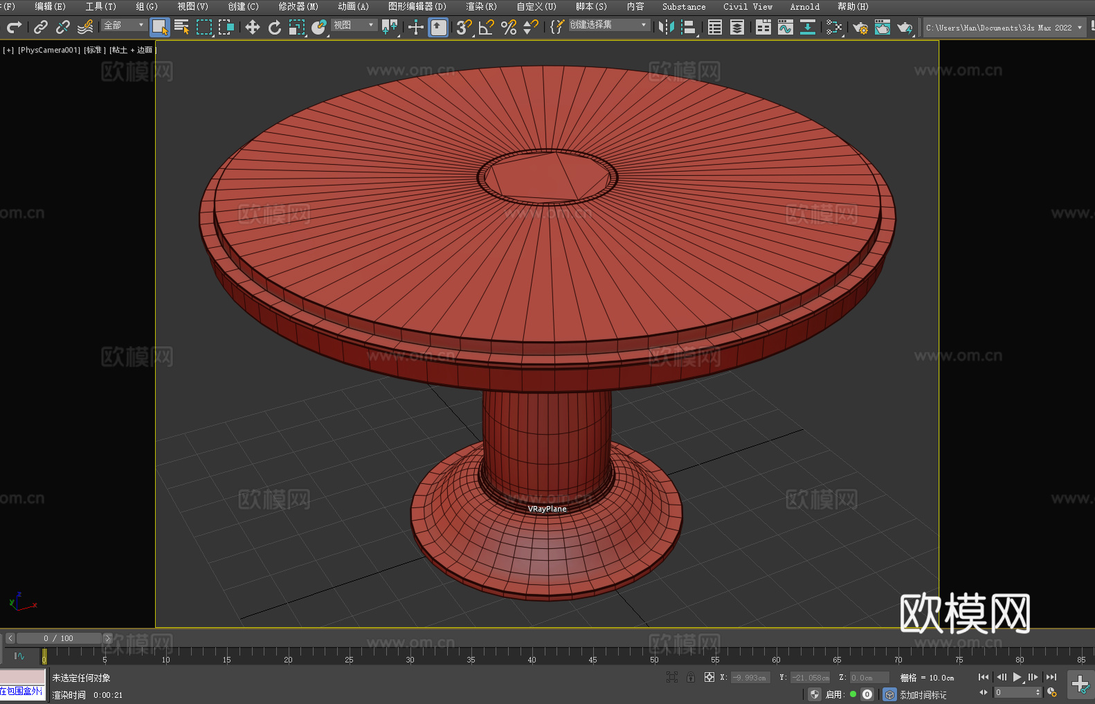The image size is (1095, 704).
Task: Open the 创建(C) menu
Action: point(243,6)
